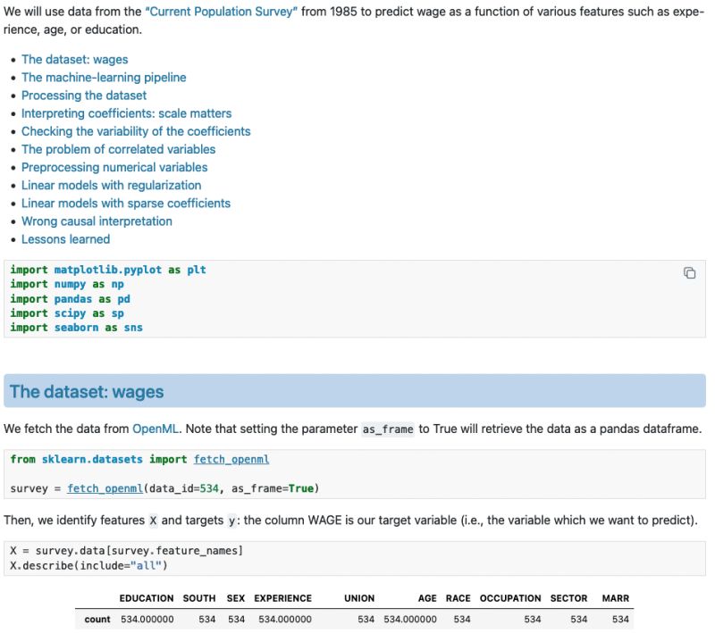The width and height of the screenshot is (715, 633).
Task: Open the "Lessons learned" section link
Action: [x=65, y=238]
